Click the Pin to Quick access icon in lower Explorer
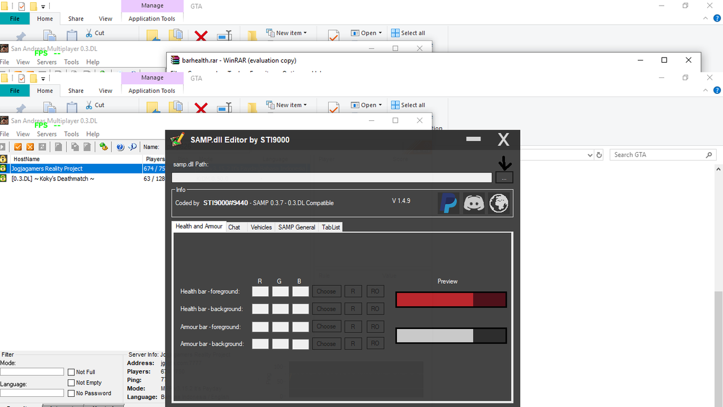 pyautogui.click(x=21, y=108)
